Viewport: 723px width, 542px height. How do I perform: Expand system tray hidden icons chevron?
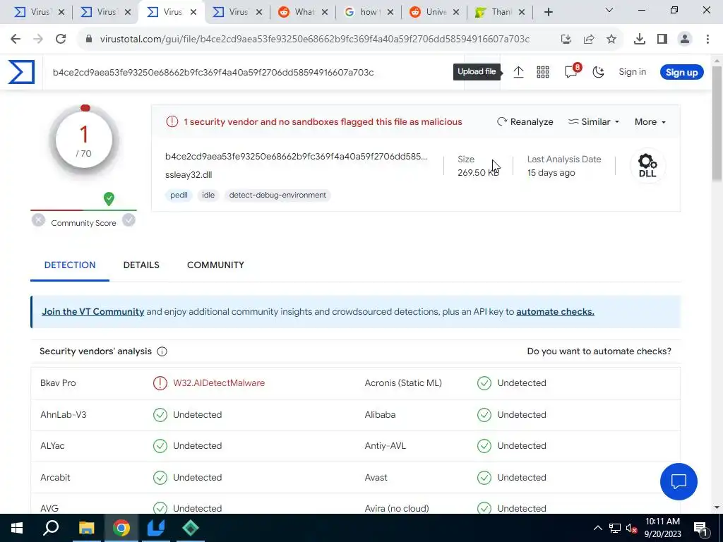(x=597, y=528)
